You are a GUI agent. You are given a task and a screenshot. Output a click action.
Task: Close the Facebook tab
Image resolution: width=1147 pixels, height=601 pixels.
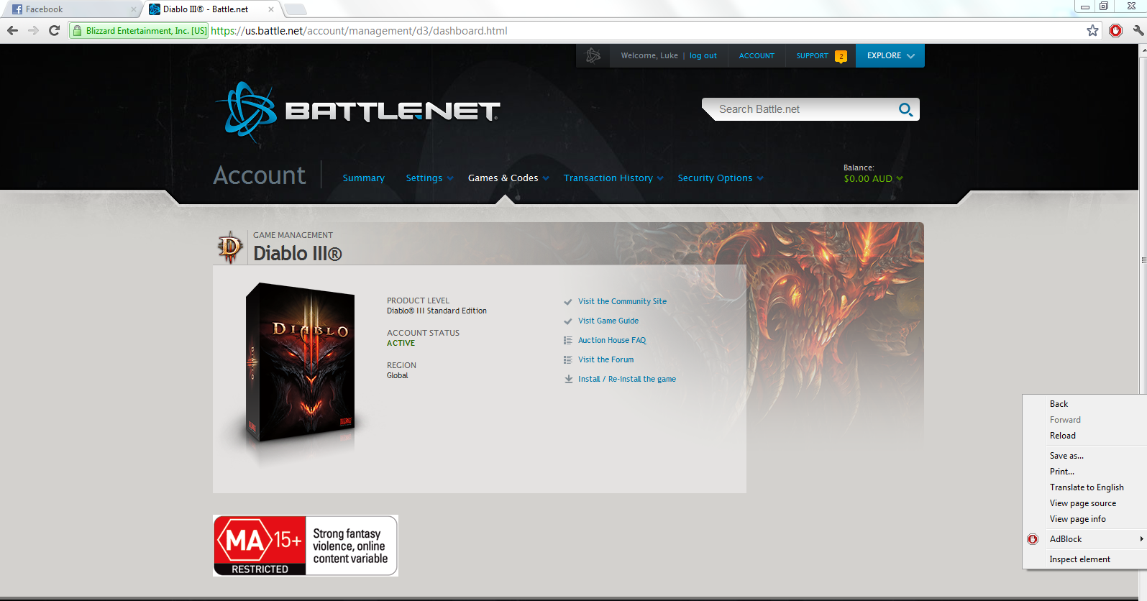(133, 9)
